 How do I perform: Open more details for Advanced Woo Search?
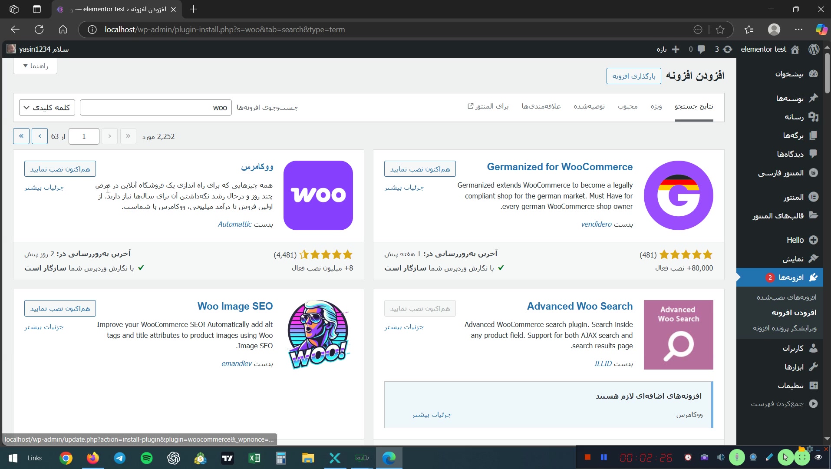[x=404, y=327]
